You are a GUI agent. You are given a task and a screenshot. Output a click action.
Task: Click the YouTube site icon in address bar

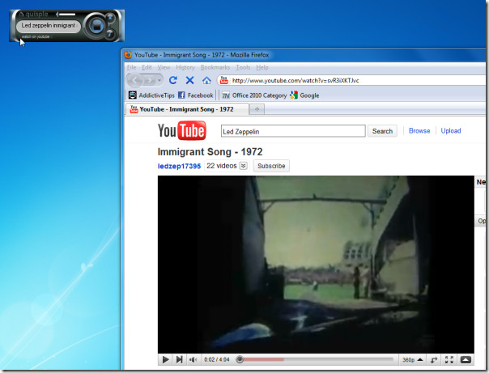click(224, 80)
